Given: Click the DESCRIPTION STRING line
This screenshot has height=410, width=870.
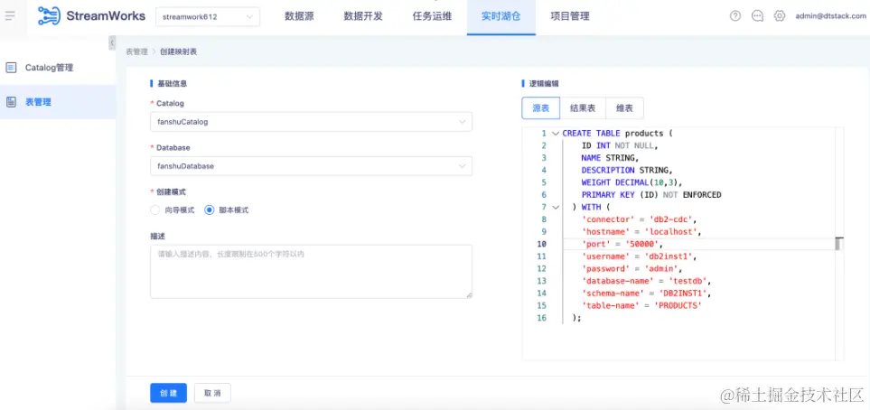Looking at the screenshot, I should (x=627, y=171).
